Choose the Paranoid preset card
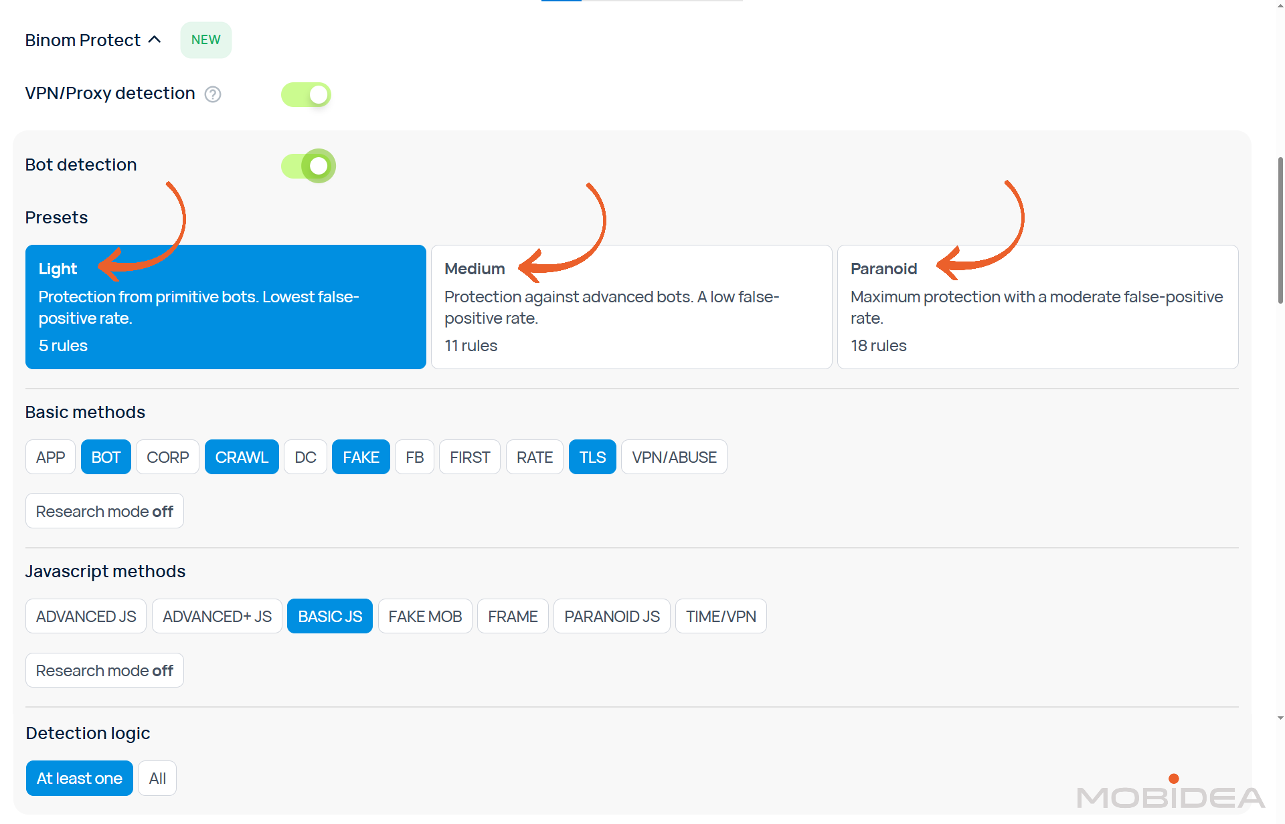The height and width of the screenshot is (824, 1285). pos(1037,307)
